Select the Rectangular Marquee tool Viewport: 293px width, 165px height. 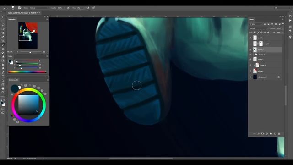pyautogui.click(x=3, y=21)
